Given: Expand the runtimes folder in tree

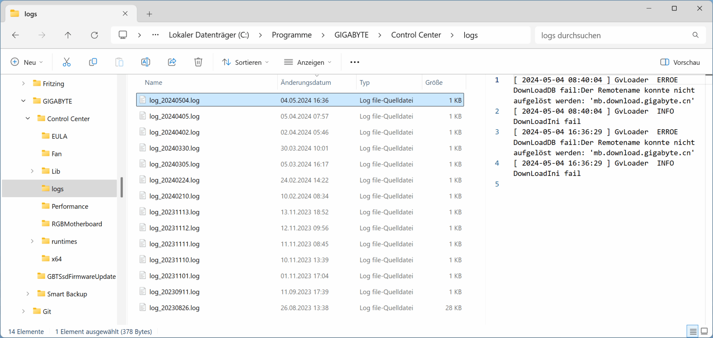Looking at the screenshot, I should (x=32, y=241).
